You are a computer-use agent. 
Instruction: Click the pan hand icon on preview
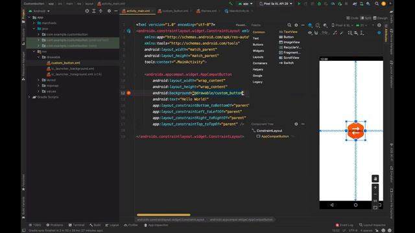click(375, 179)
